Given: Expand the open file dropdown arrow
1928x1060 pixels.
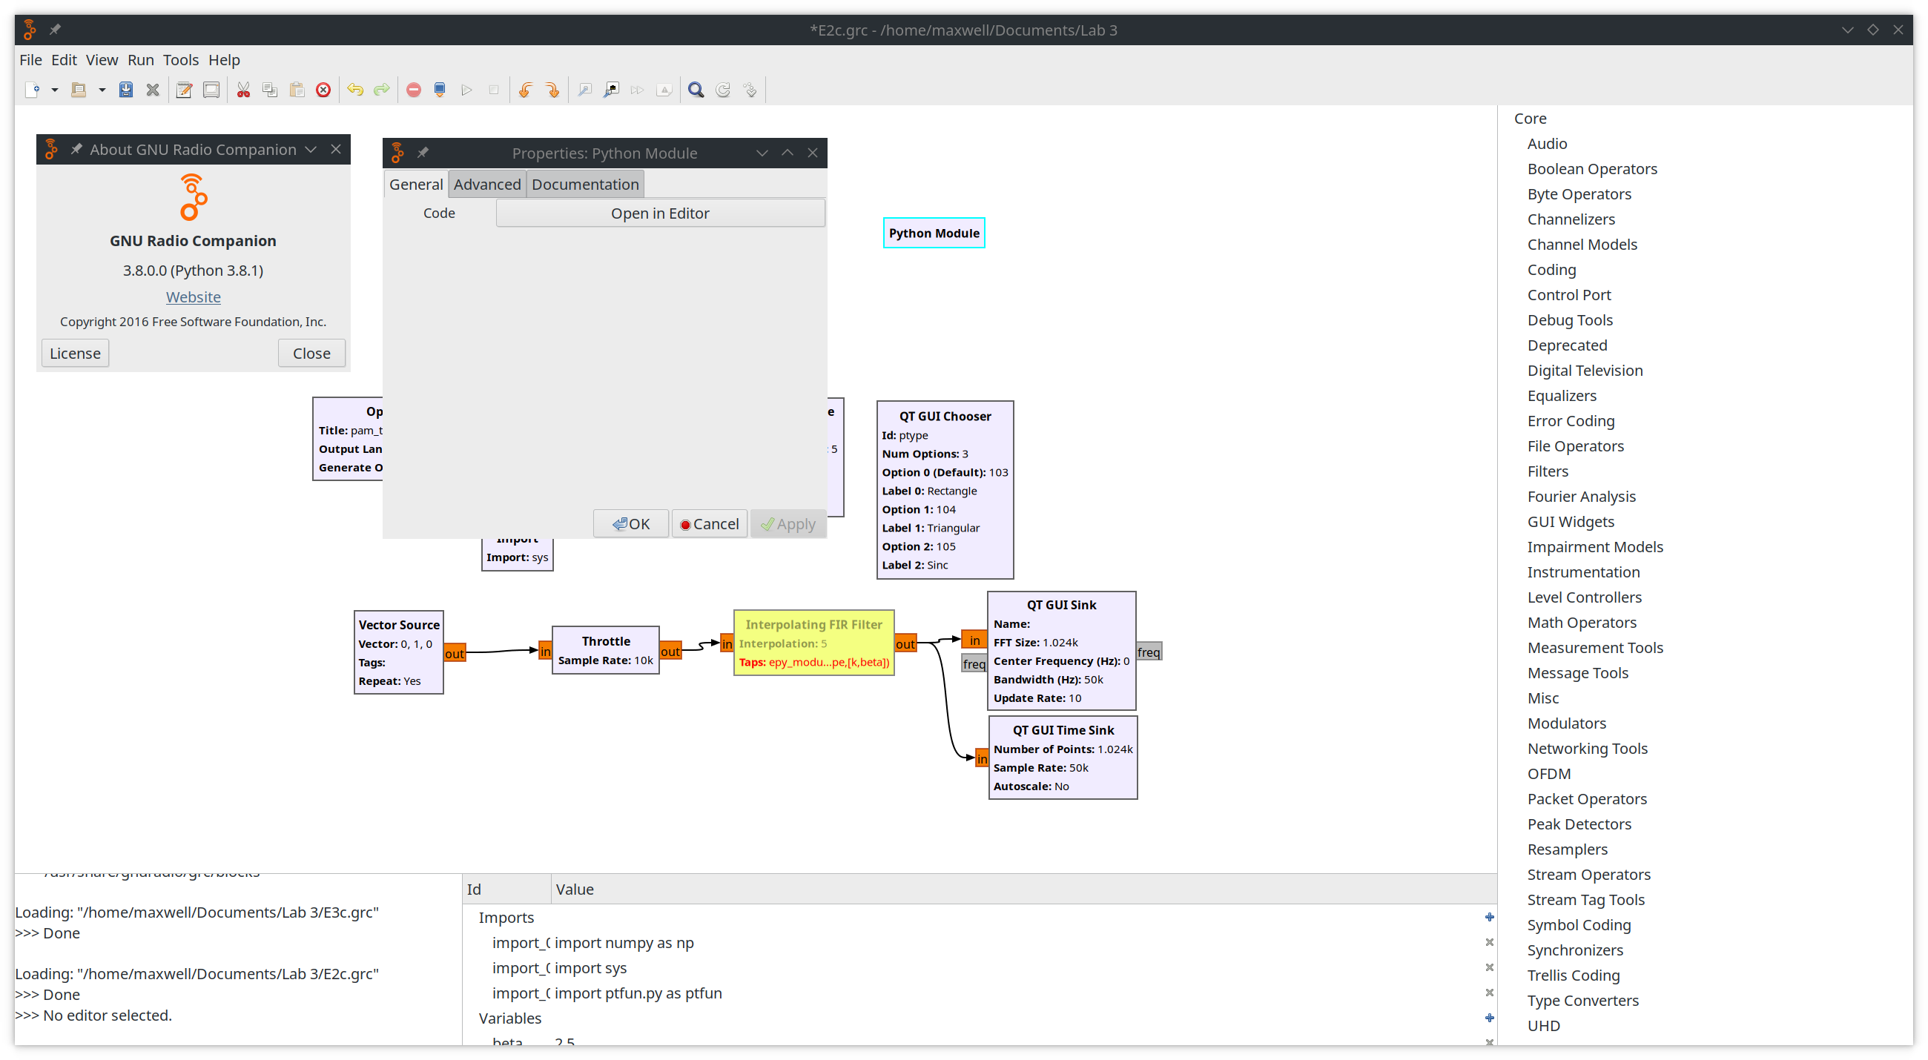Looking at the screenshot, I should [x=102, y=90].
